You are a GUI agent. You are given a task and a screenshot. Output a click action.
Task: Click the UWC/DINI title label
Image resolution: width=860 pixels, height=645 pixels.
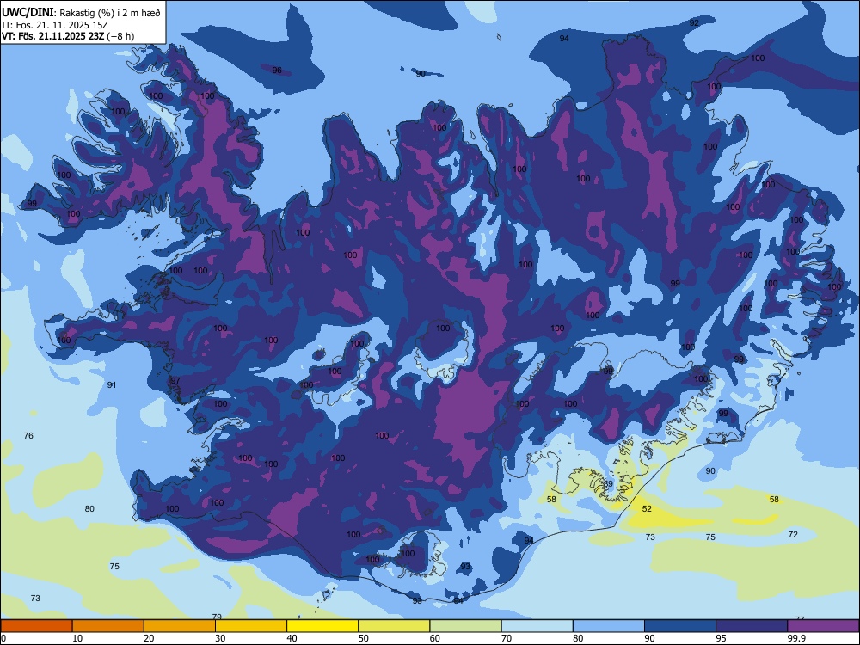(x=28, y=13)
